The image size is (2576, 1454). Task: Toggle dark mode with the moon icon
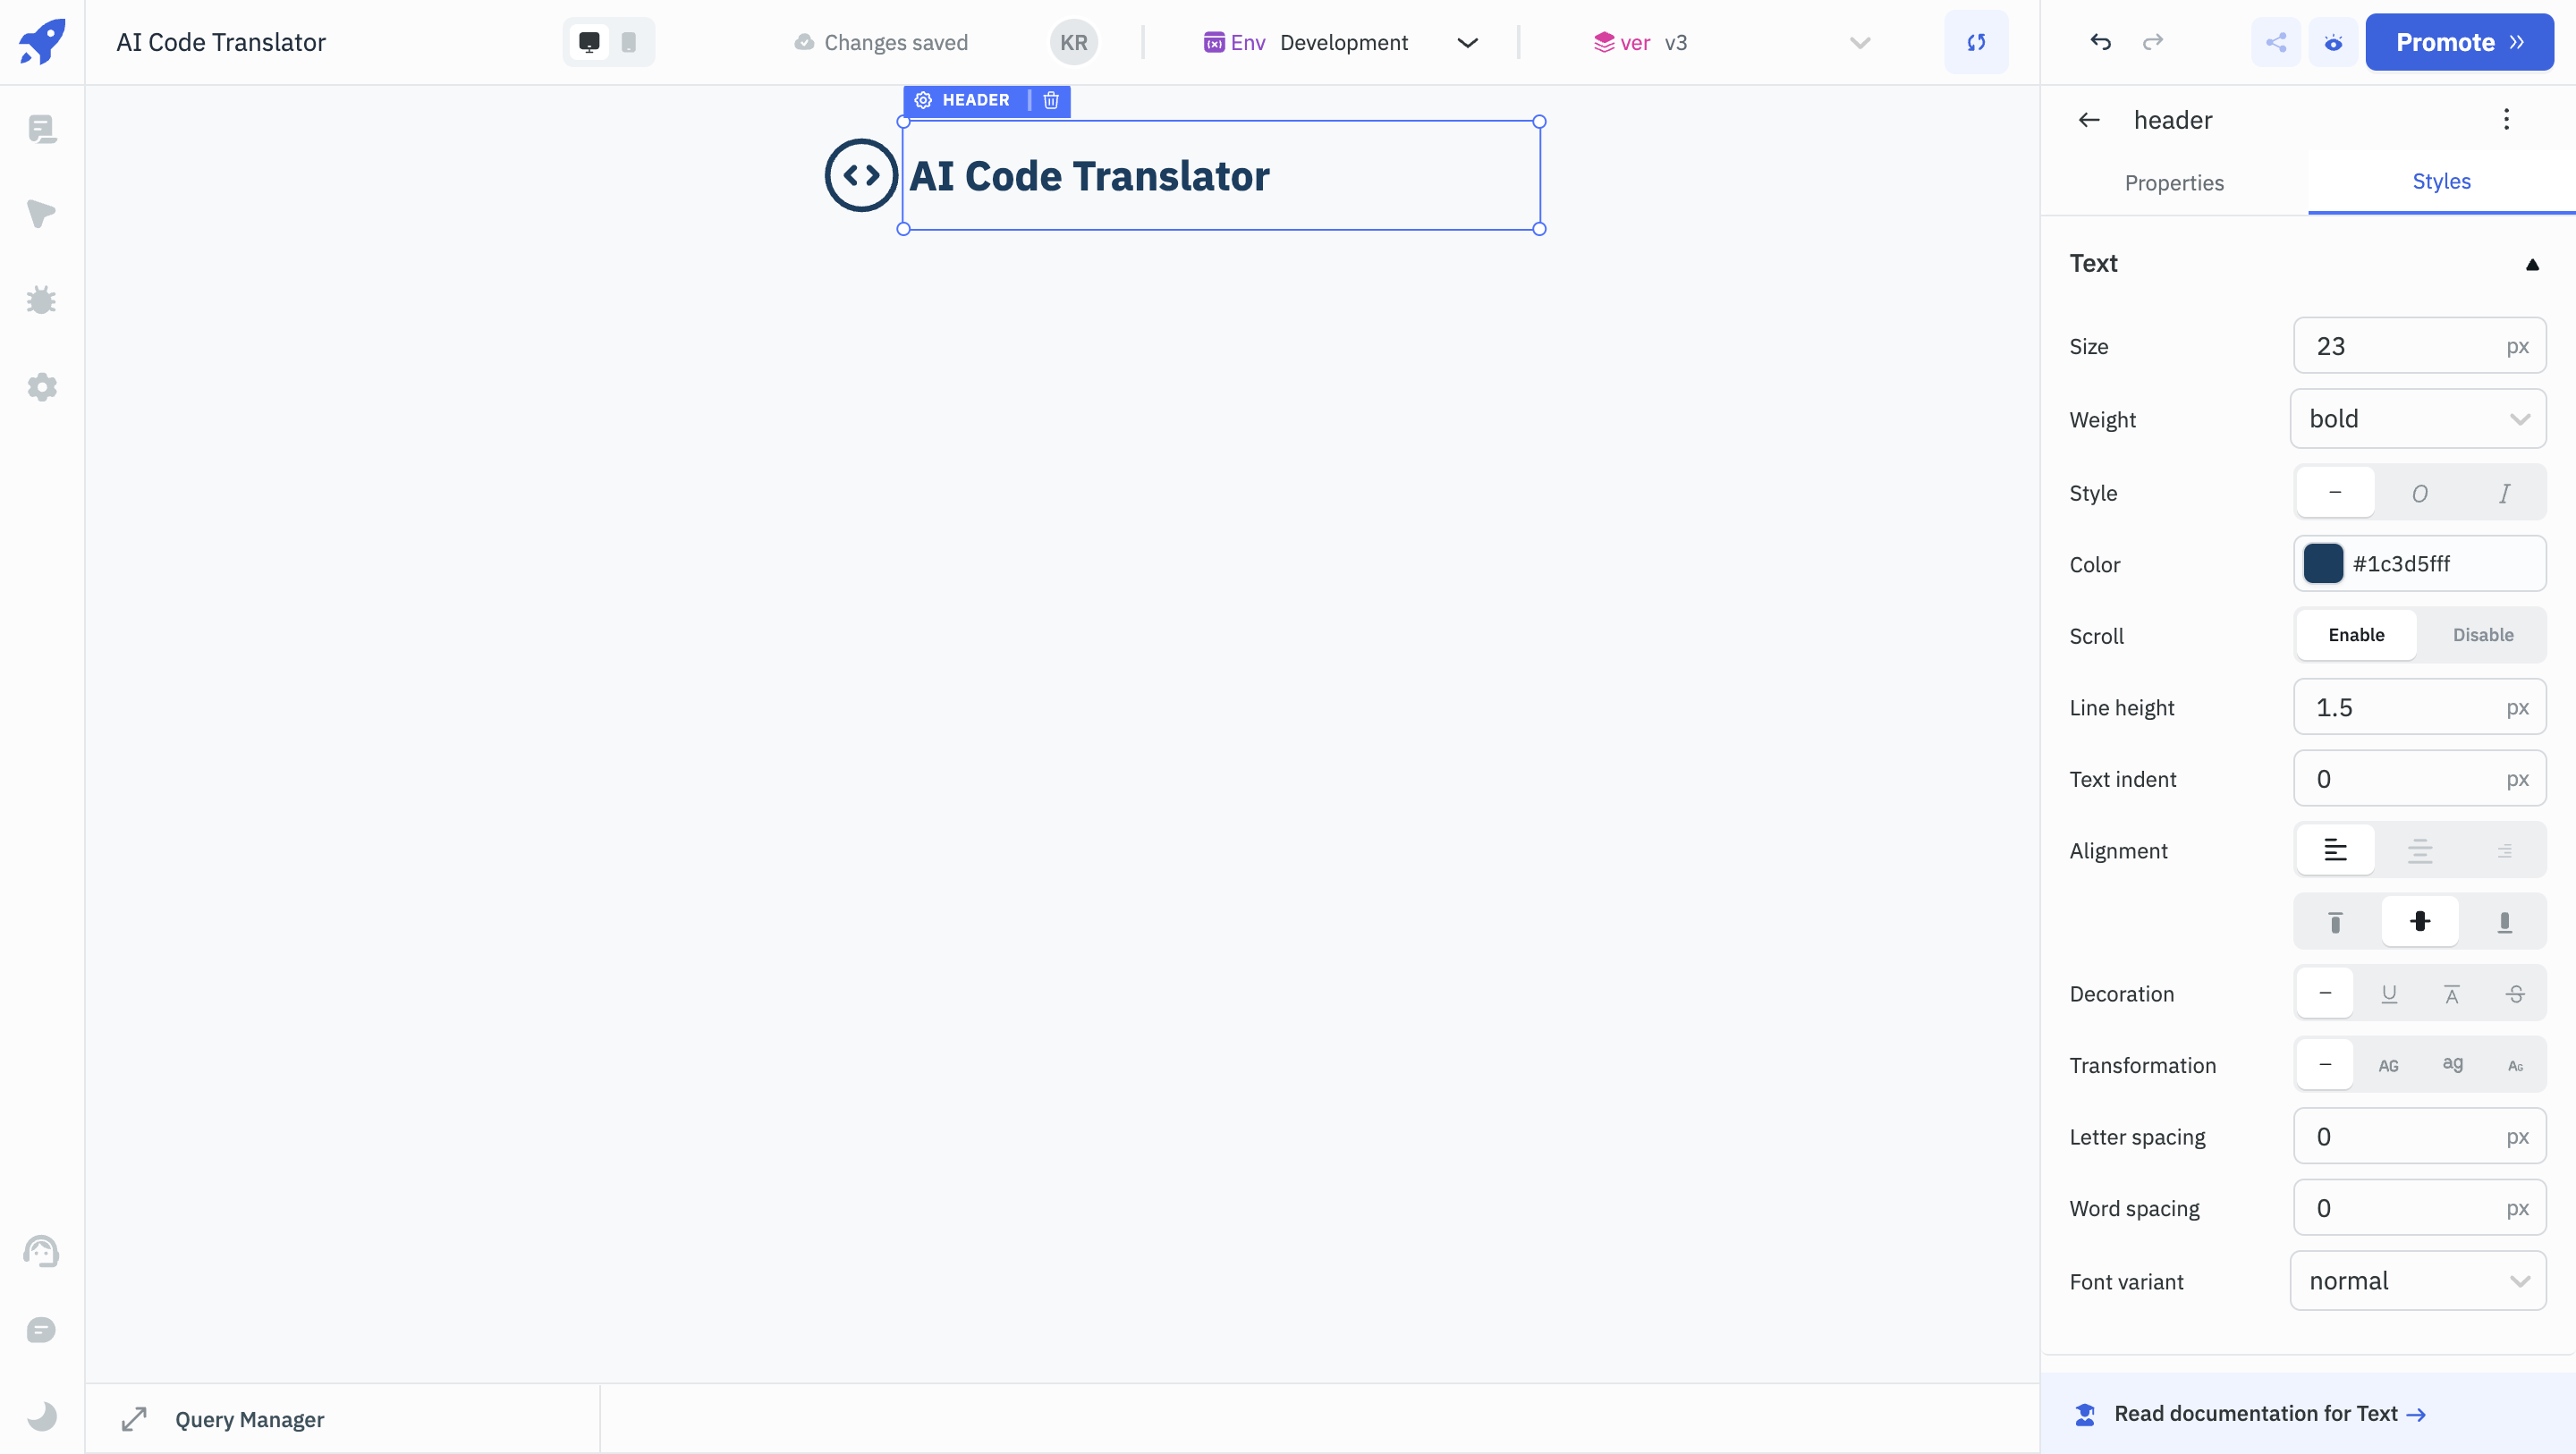coord(41,1416)
